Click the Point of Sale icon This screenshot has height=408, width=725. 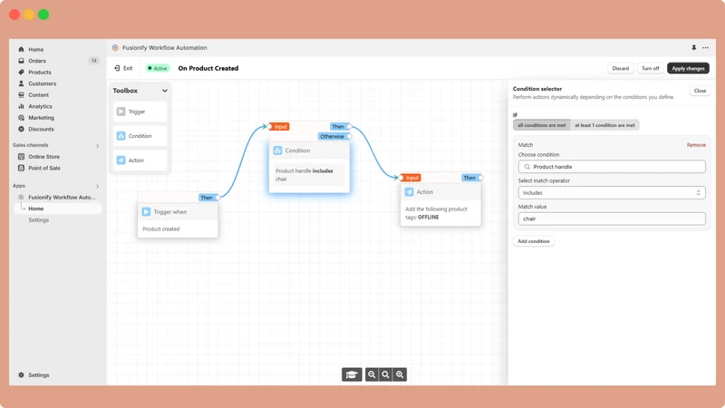click(x=21, y=168)
